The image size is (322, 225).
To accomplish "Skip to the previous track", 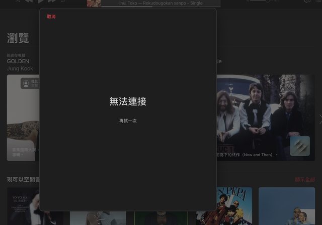I will pos(29,2).
